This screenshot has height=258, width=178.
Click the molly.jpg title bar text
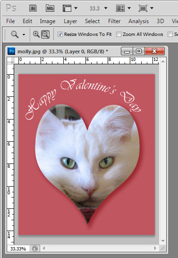[x=63, y=52]
